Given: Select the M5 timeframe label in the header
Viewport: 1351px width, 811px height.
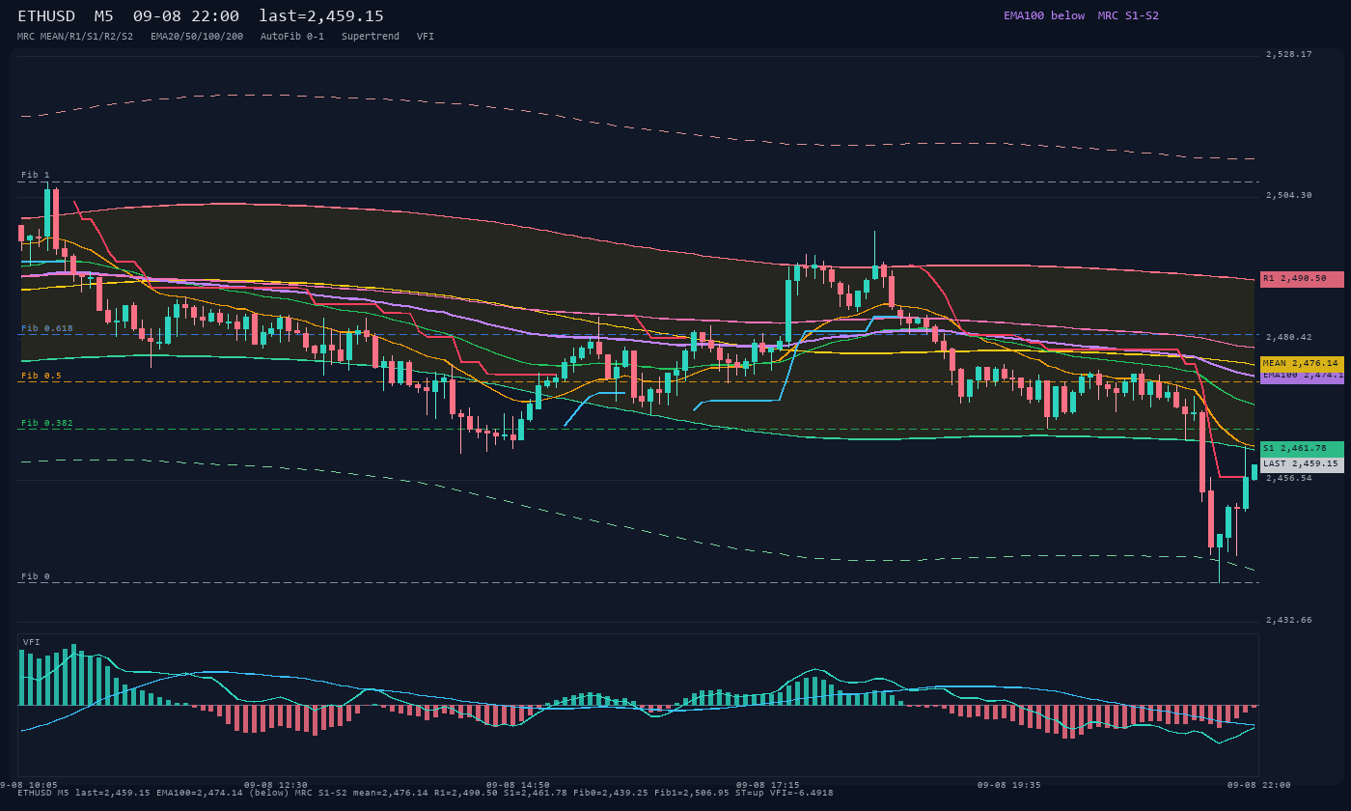Looking at the screenshot, I should click(x=103, y=16).
